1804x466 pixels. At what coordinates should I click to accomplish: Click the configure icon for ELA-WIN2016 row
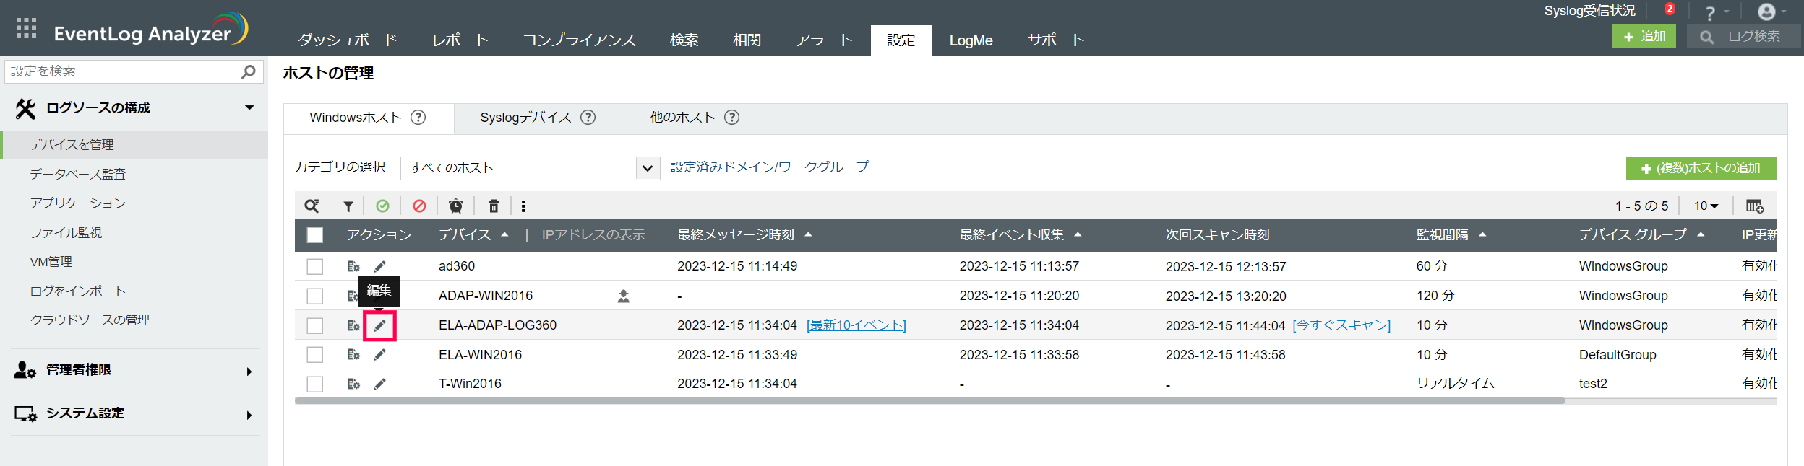(x=353, y=354)
